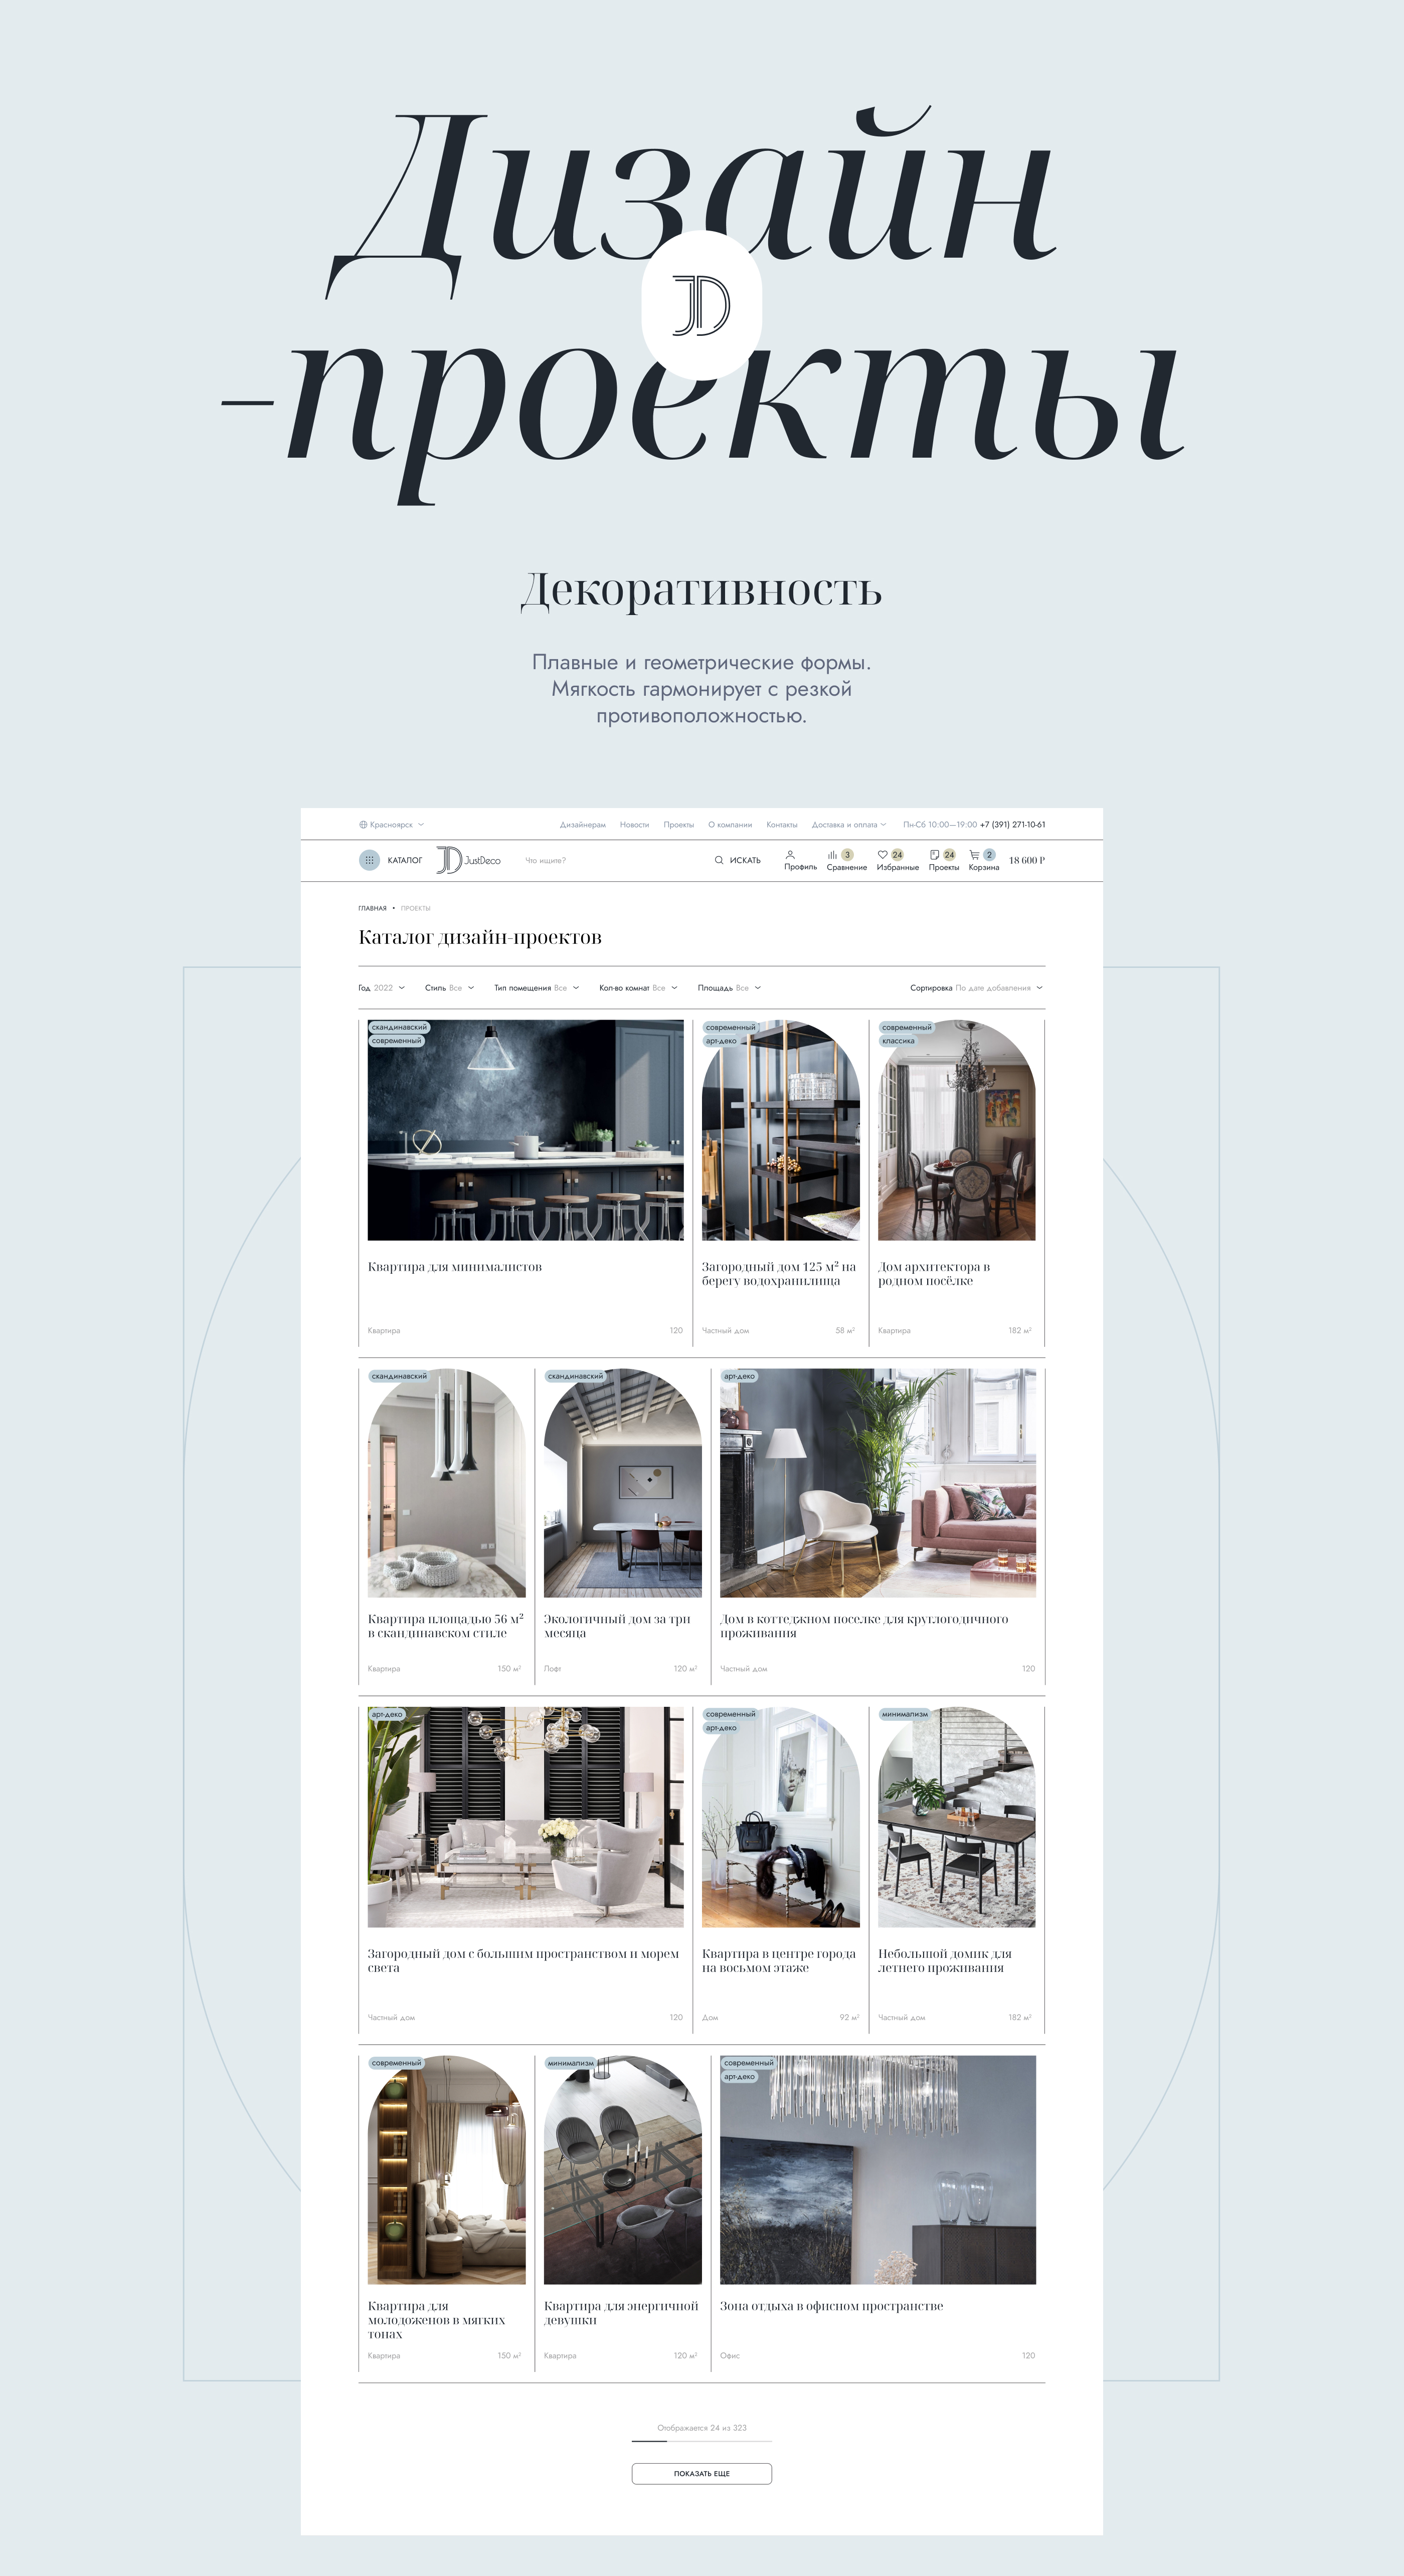The image size is (1404, 2576).
Task: Click the magnifier search icon
Action: click(718, 860)
